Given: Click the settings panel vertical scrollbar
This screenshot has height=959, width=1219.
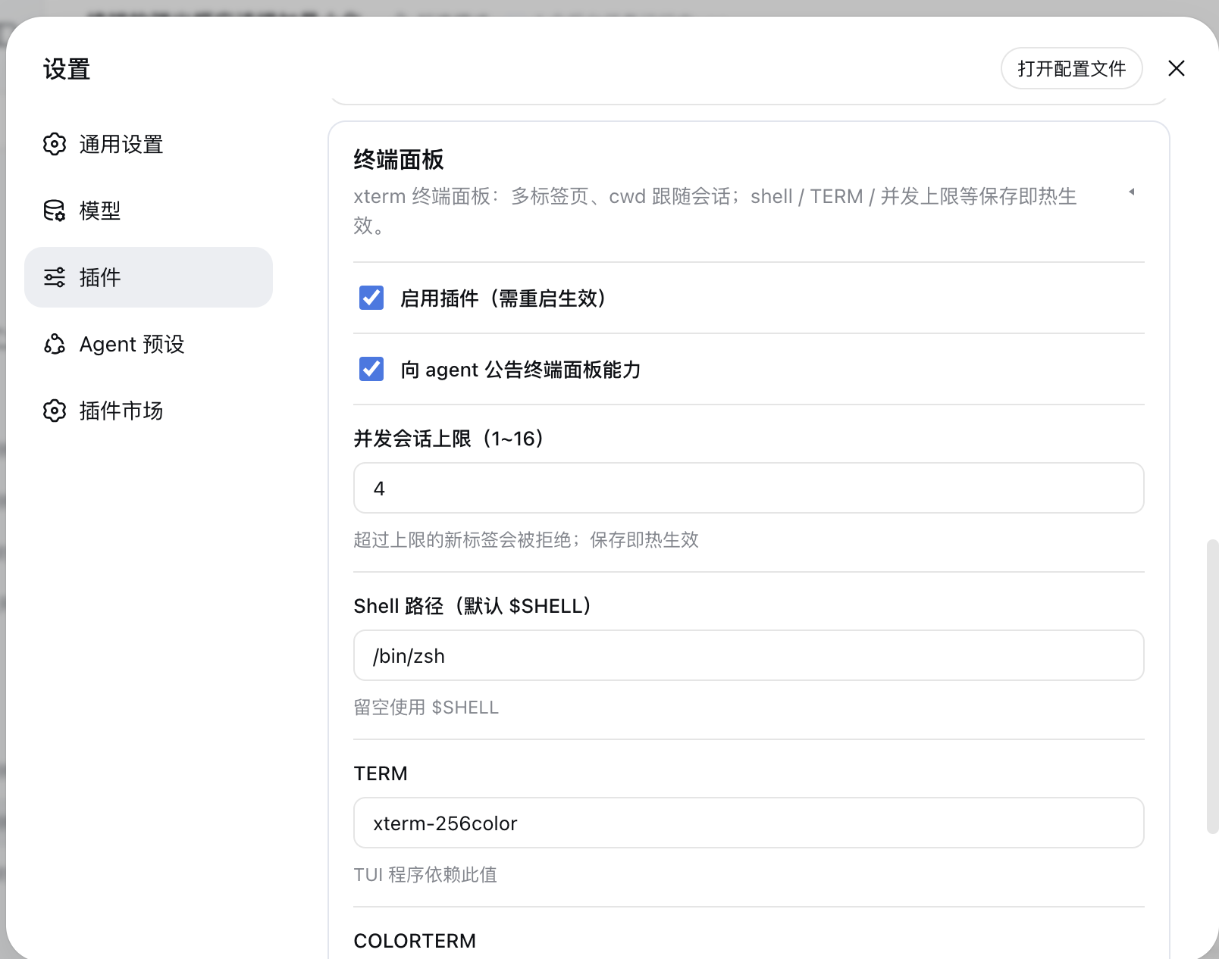Looking at the screenshot, I should pos(1212,686).
